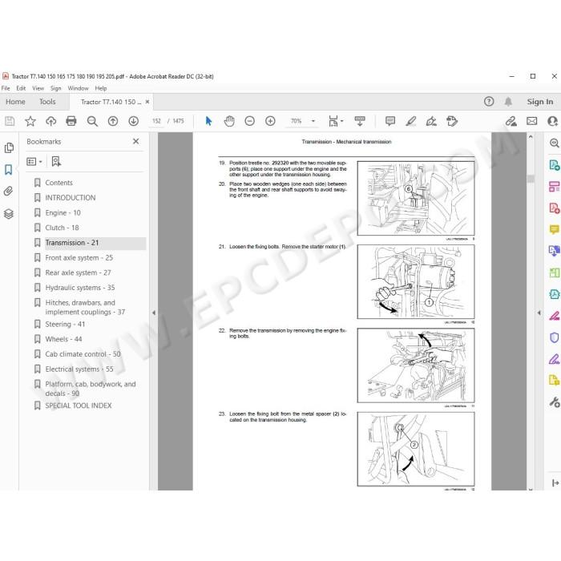Click the Sign In link

(540, 102)
